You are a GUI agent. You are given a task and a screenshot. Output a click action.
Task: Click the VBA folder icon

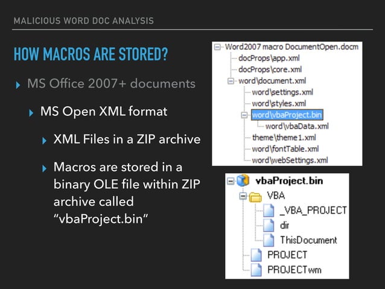tap(255, 197)
